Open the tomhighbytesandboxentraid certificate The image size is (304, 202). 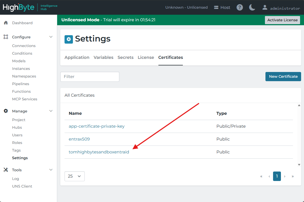pyautogui.click(x=99, y=152)
